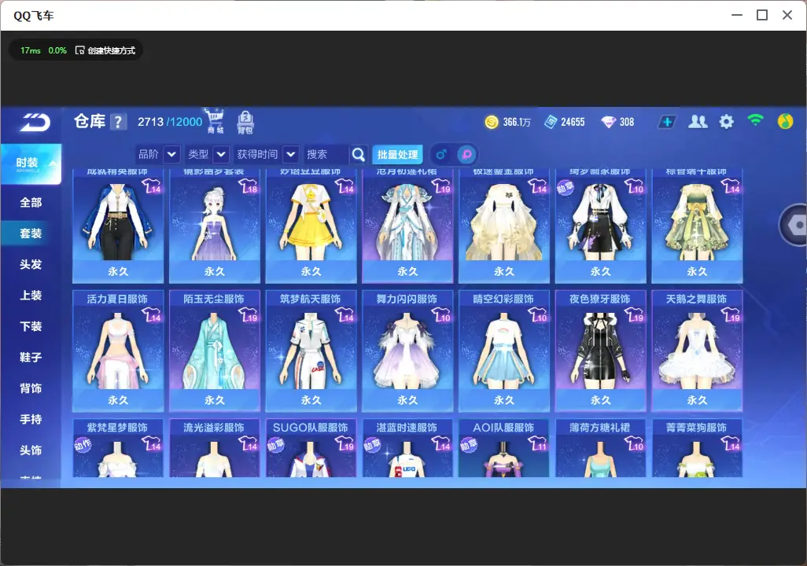
Task: Select the blue jacket black pants outfit
Action: 118,226
